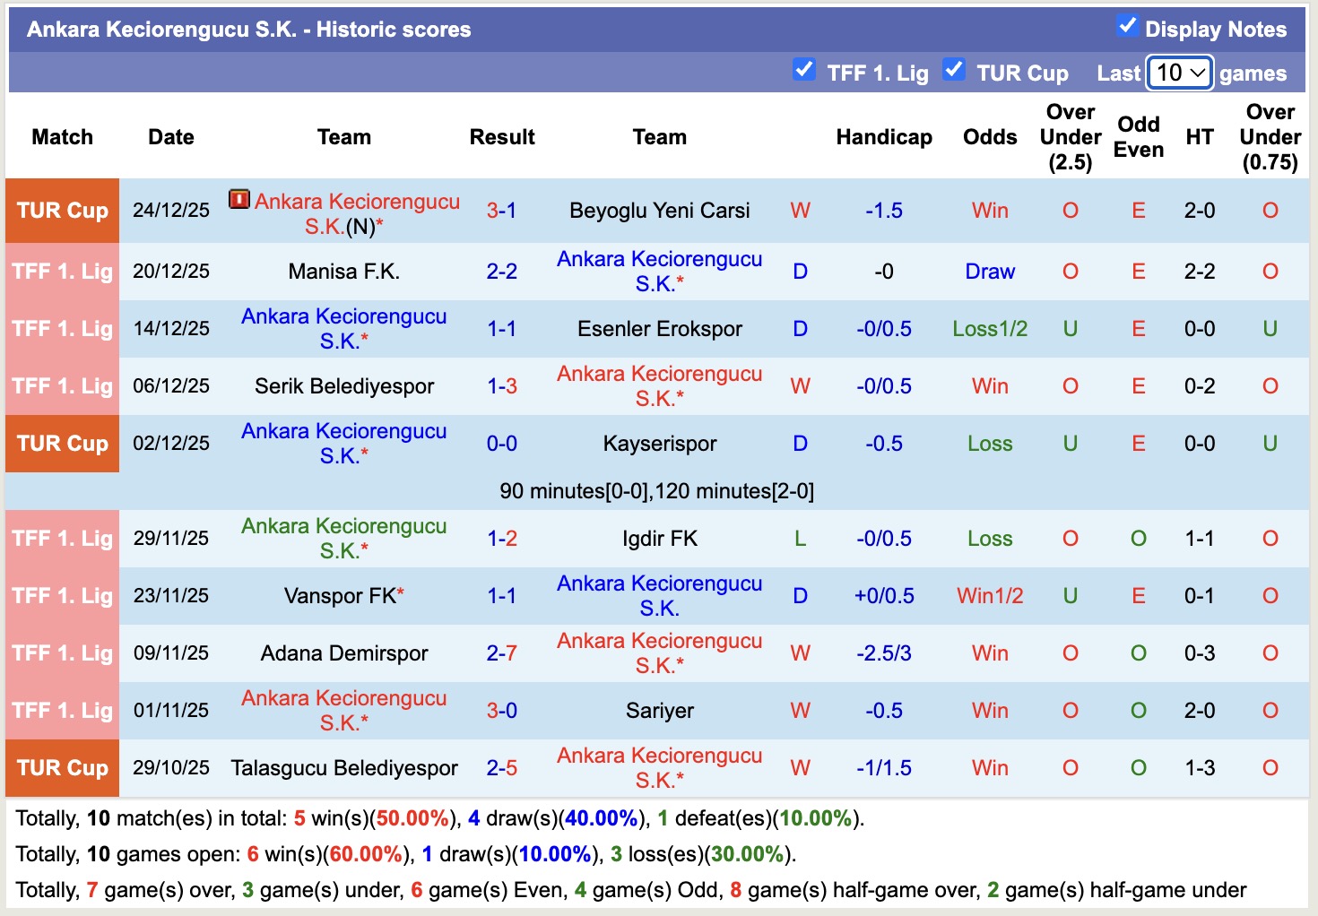Viewport: 1318px width, 916px height.
Task: Click the 2-7 result versus Adana Demirspor
Action: [501, 653]
